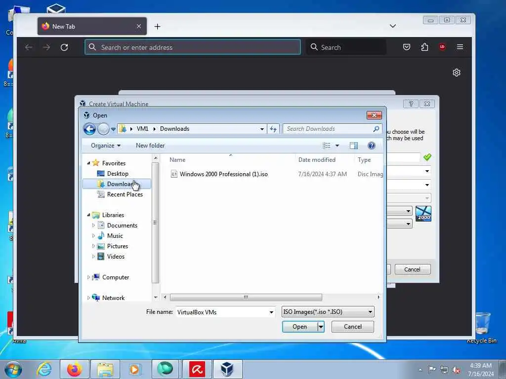Collapse the Libraries tree group

(88, 215)
